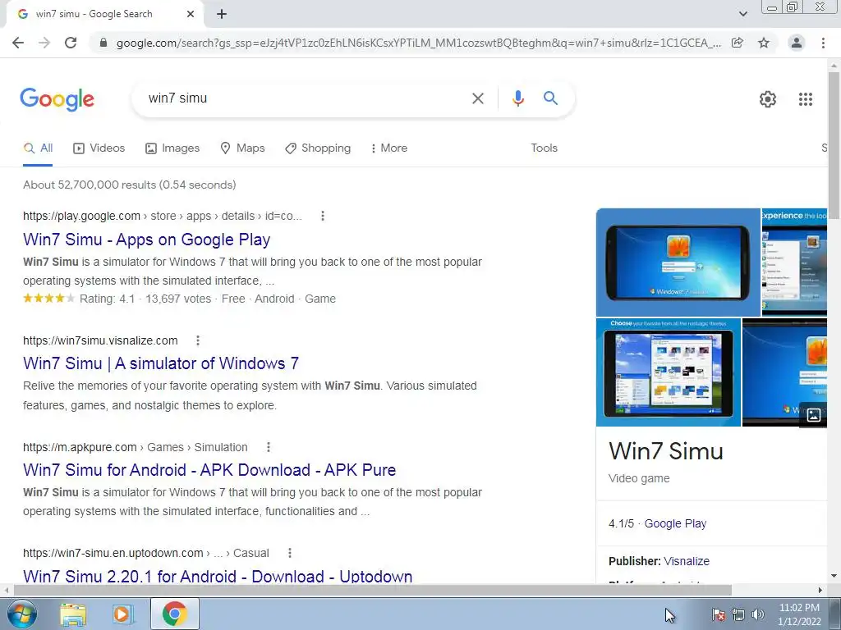
Task: Click the Google Play rating link
Action: click(675, 523)
